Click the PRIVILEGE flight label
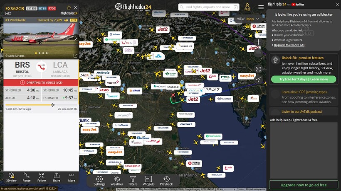341x191 pixels. click(186, 114)
